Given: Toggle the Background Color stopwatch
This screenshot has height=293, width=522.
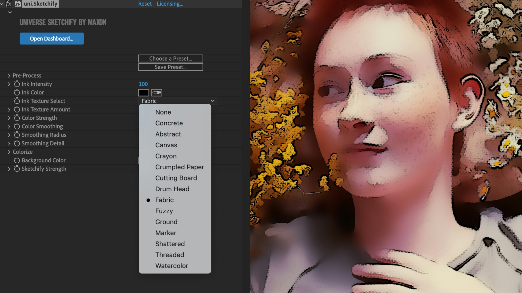Looking at the screenshot, I should tap(17, 160).
